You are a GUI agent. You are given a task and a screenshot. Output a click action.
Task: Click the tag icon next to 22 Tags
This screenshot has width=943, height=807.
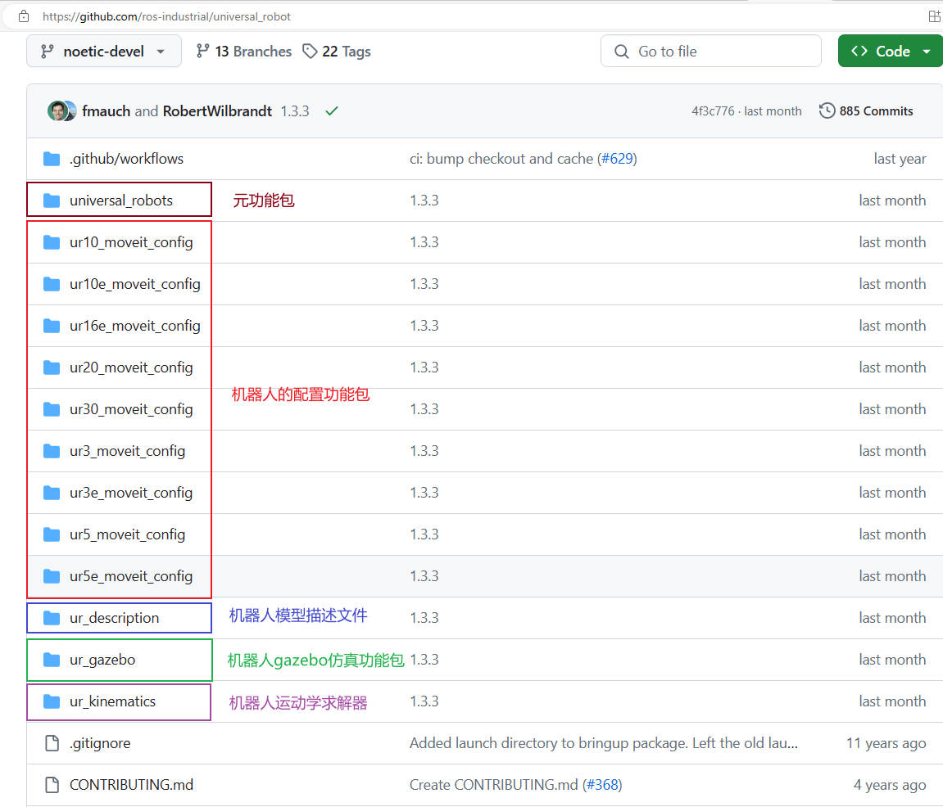pos(310,52)
